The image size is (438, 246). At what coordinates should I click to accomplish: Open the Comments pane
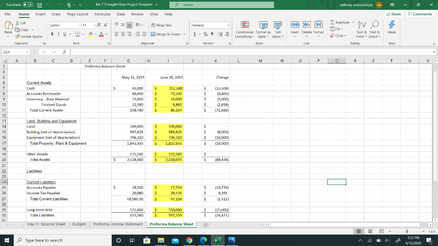click(420, 14)
